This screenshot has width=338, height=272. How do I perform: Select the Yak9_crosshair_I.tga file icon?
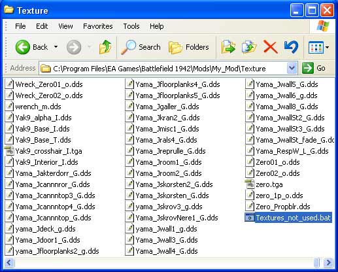coord(9,151)
